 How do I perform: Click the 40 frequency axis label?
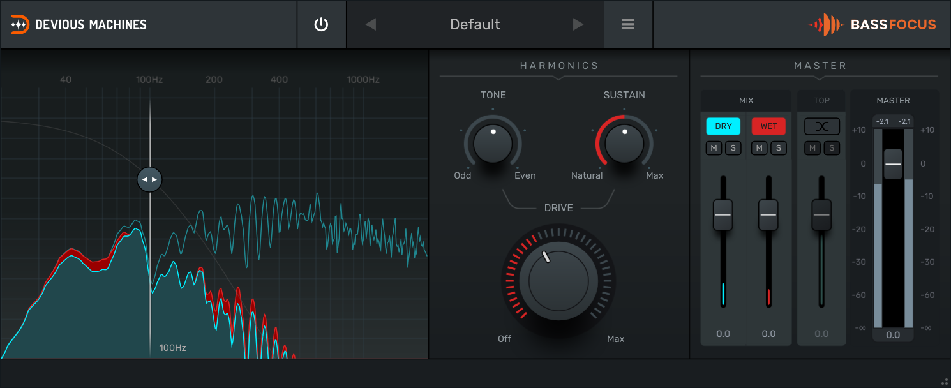(x=66, y=80)
